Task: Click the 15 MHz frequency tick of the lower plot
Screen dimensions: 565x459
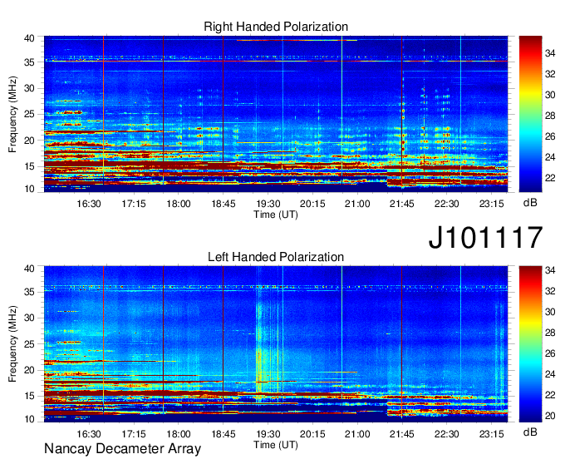Action: coord(29,396)
